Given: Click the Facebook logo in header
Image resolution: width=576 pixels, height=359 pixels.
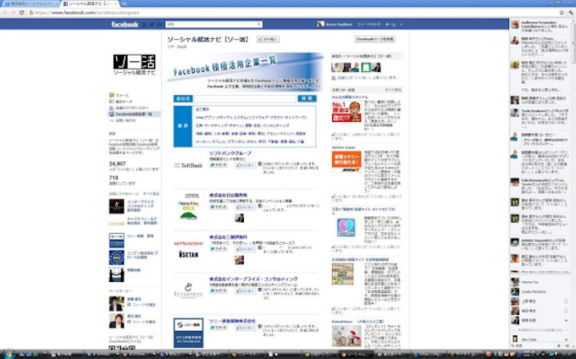Looking at the screenshot, I should pyautogui.click(x=125, y=25).
